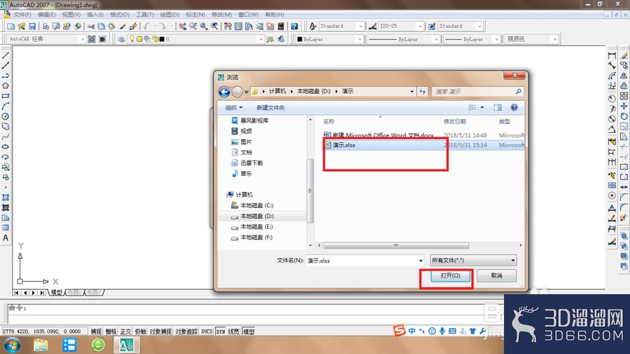Viewport: 630px width, 354px height.
Task: Toggle DUCS in status bar
Action: (207, 331)
